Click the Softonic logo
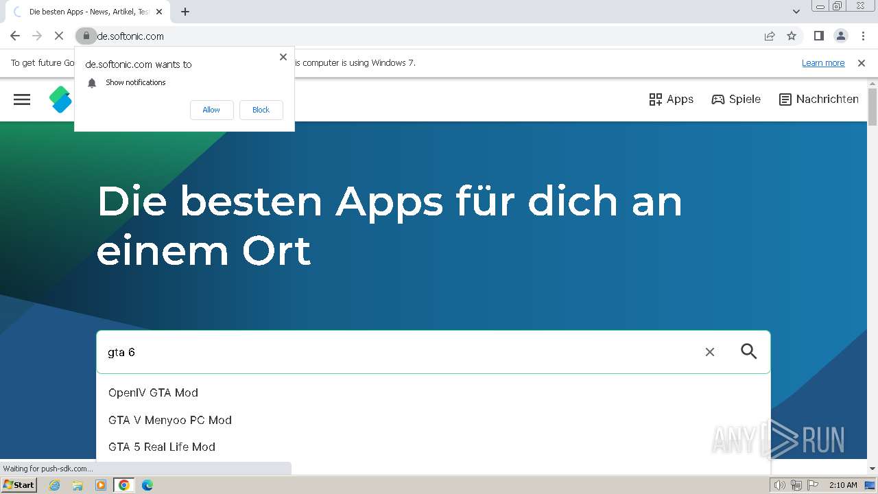Screen dimensions: 878x494 [x=60, y=99]
